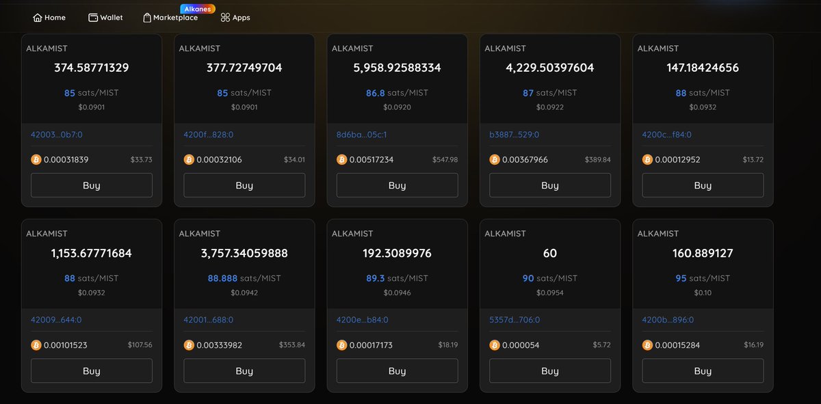This screenshot has height=404, width=821.
Task: Buy the 192.3089976 ALKAMIST listing
Action: click(x=398, y=371)
